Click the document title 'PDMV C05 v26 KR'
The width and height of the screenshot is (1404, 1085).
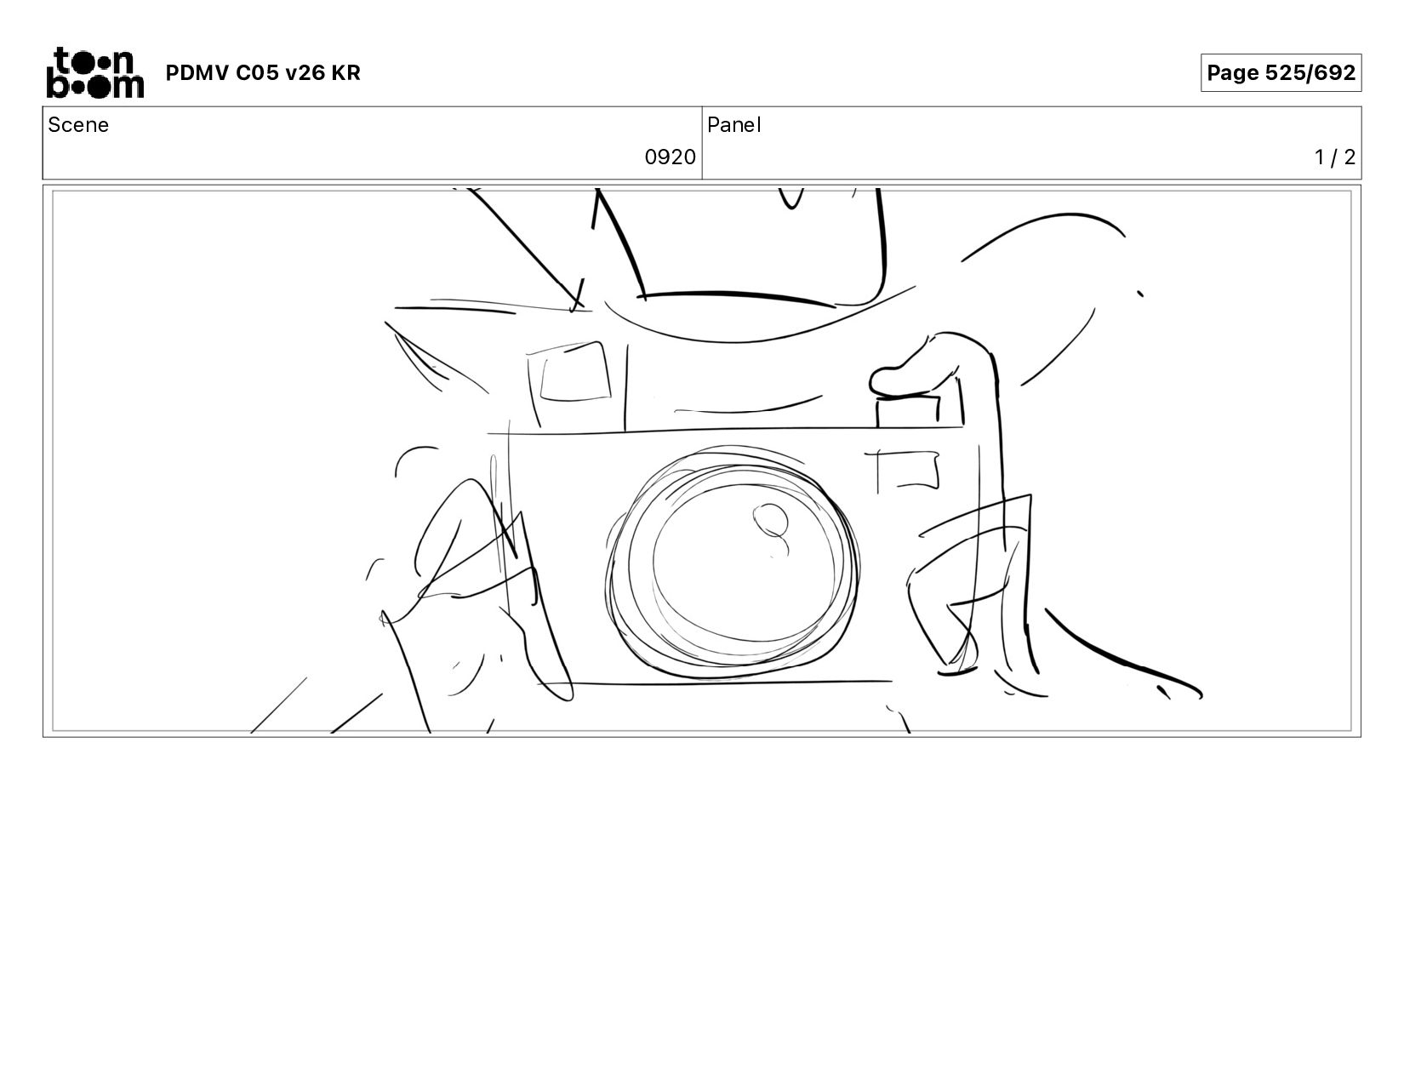[263, 73]
